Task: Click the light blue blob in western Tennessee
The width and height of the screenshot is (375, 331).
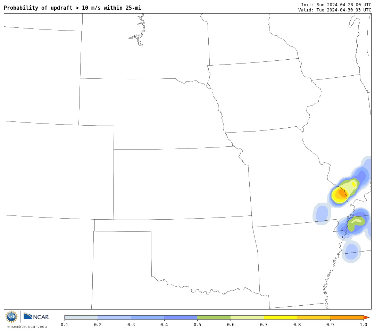Action: pyautogui.click(x=351, y=252)
